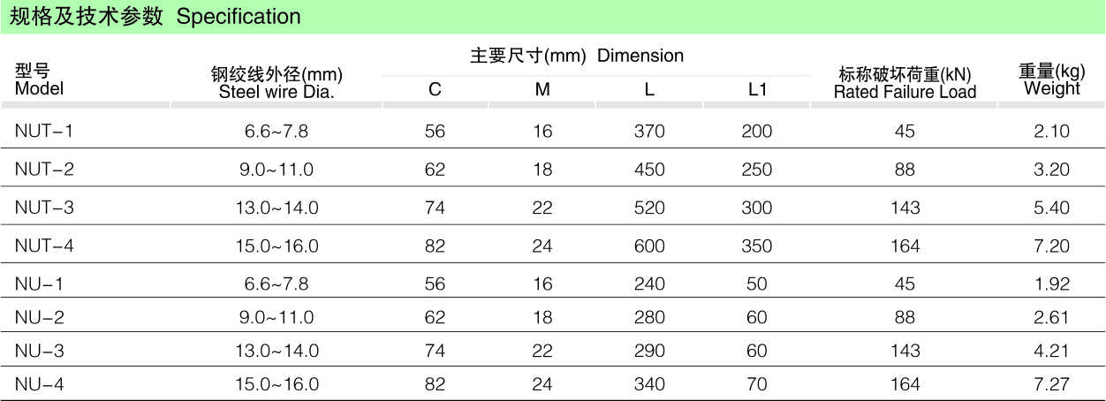
Task: Click the NU-4 model row label
Action: pos(40,384)
